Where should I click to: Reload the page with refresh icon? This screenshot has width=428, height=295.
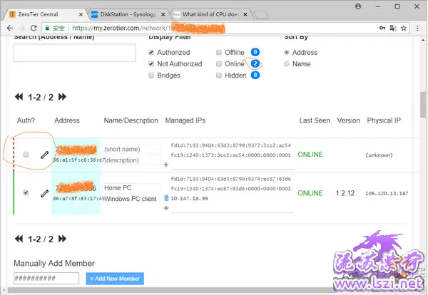pyautogui.click(x=34, y=28)
